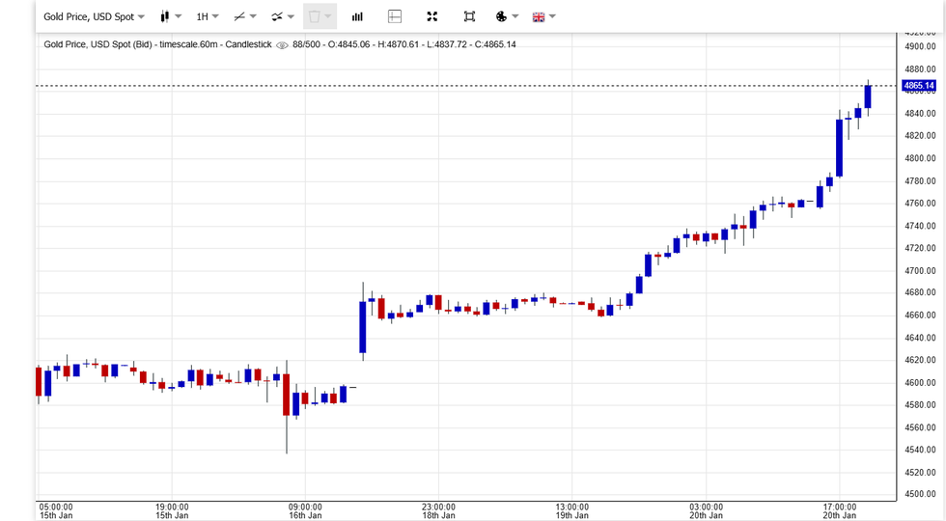Open the line drawing tools menu
This screenshot has width=946, height=521.
[245, 16]
